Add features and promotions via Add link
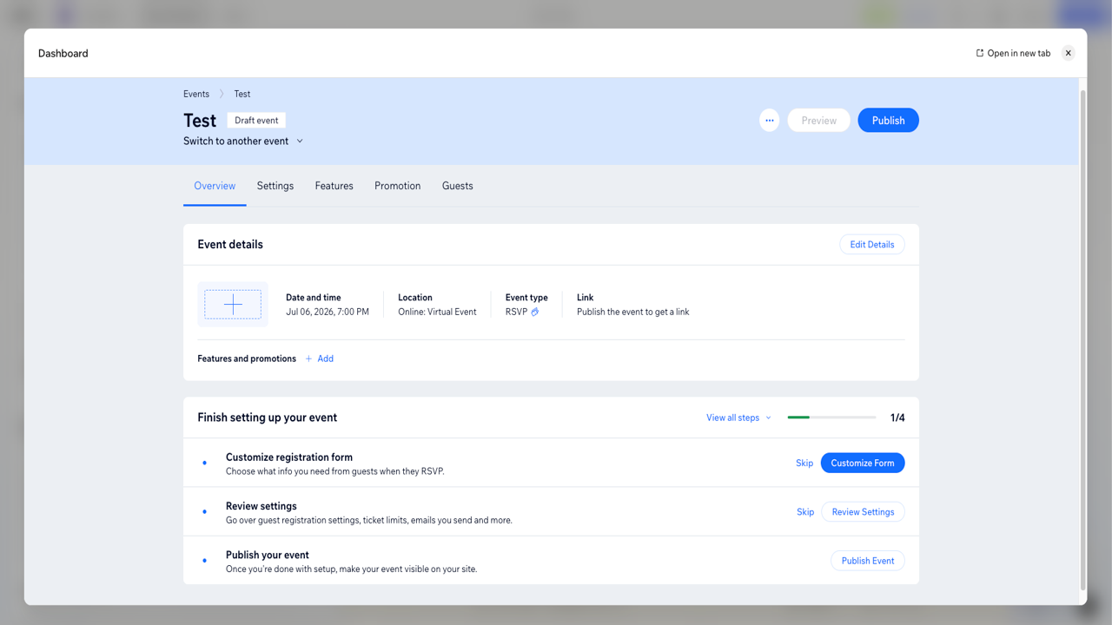The height and width of the screenshot is (625, 1112). point(320,359)
